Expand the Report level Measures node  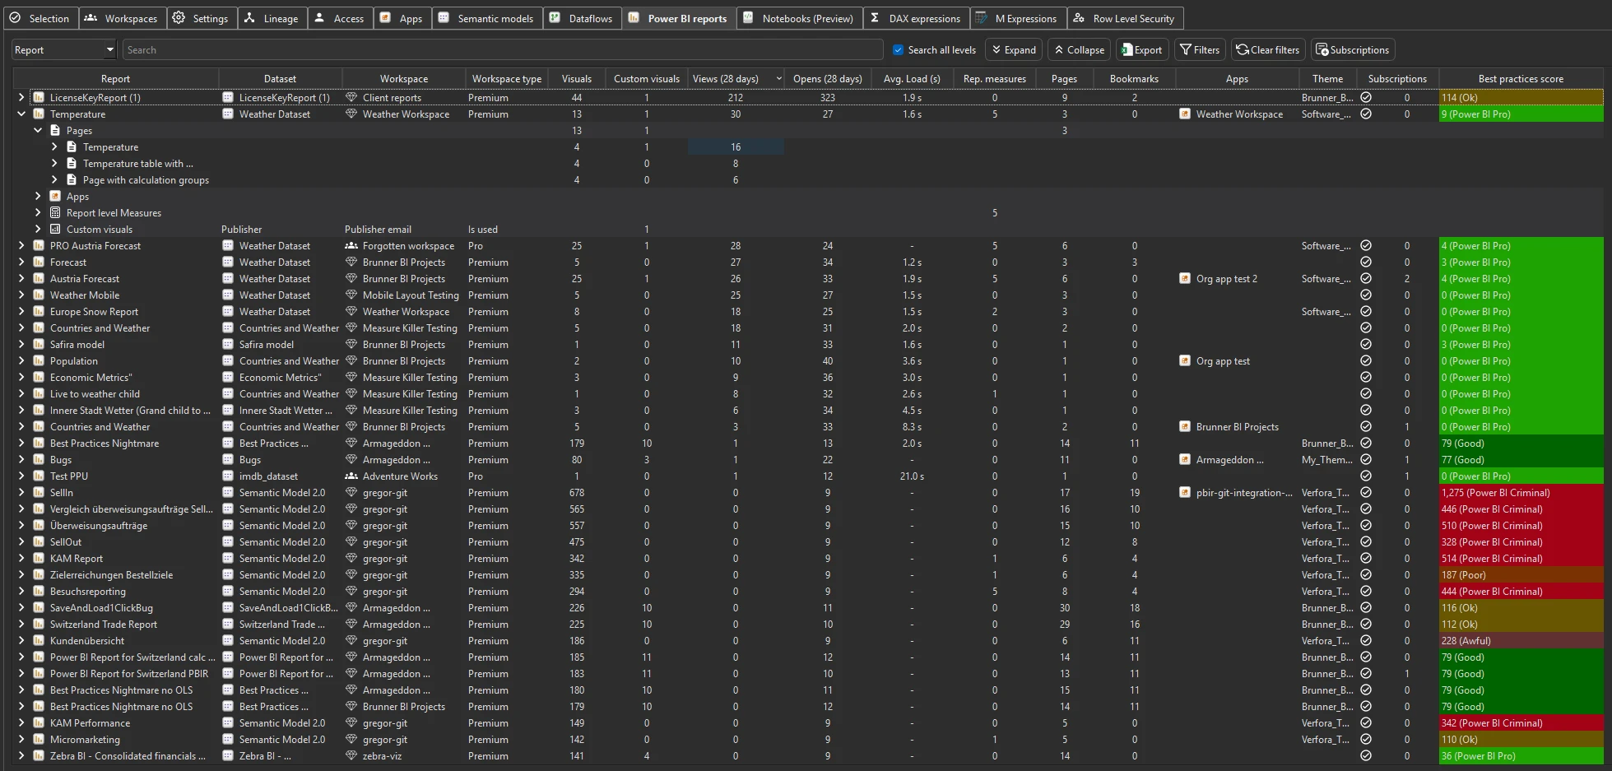[38, 212]
